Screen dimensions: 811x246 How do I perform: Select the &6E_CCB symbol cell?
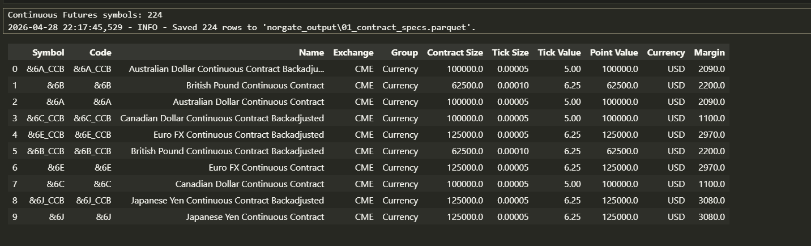coord(45,135)
